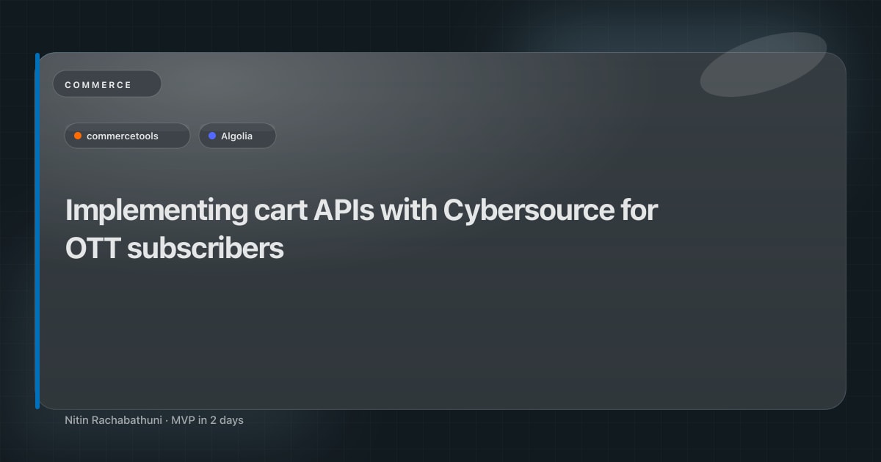Open the 'Implementing cart APIs with Cybersource' headline
Screen dimensions: 881x462
pos(361,230)
